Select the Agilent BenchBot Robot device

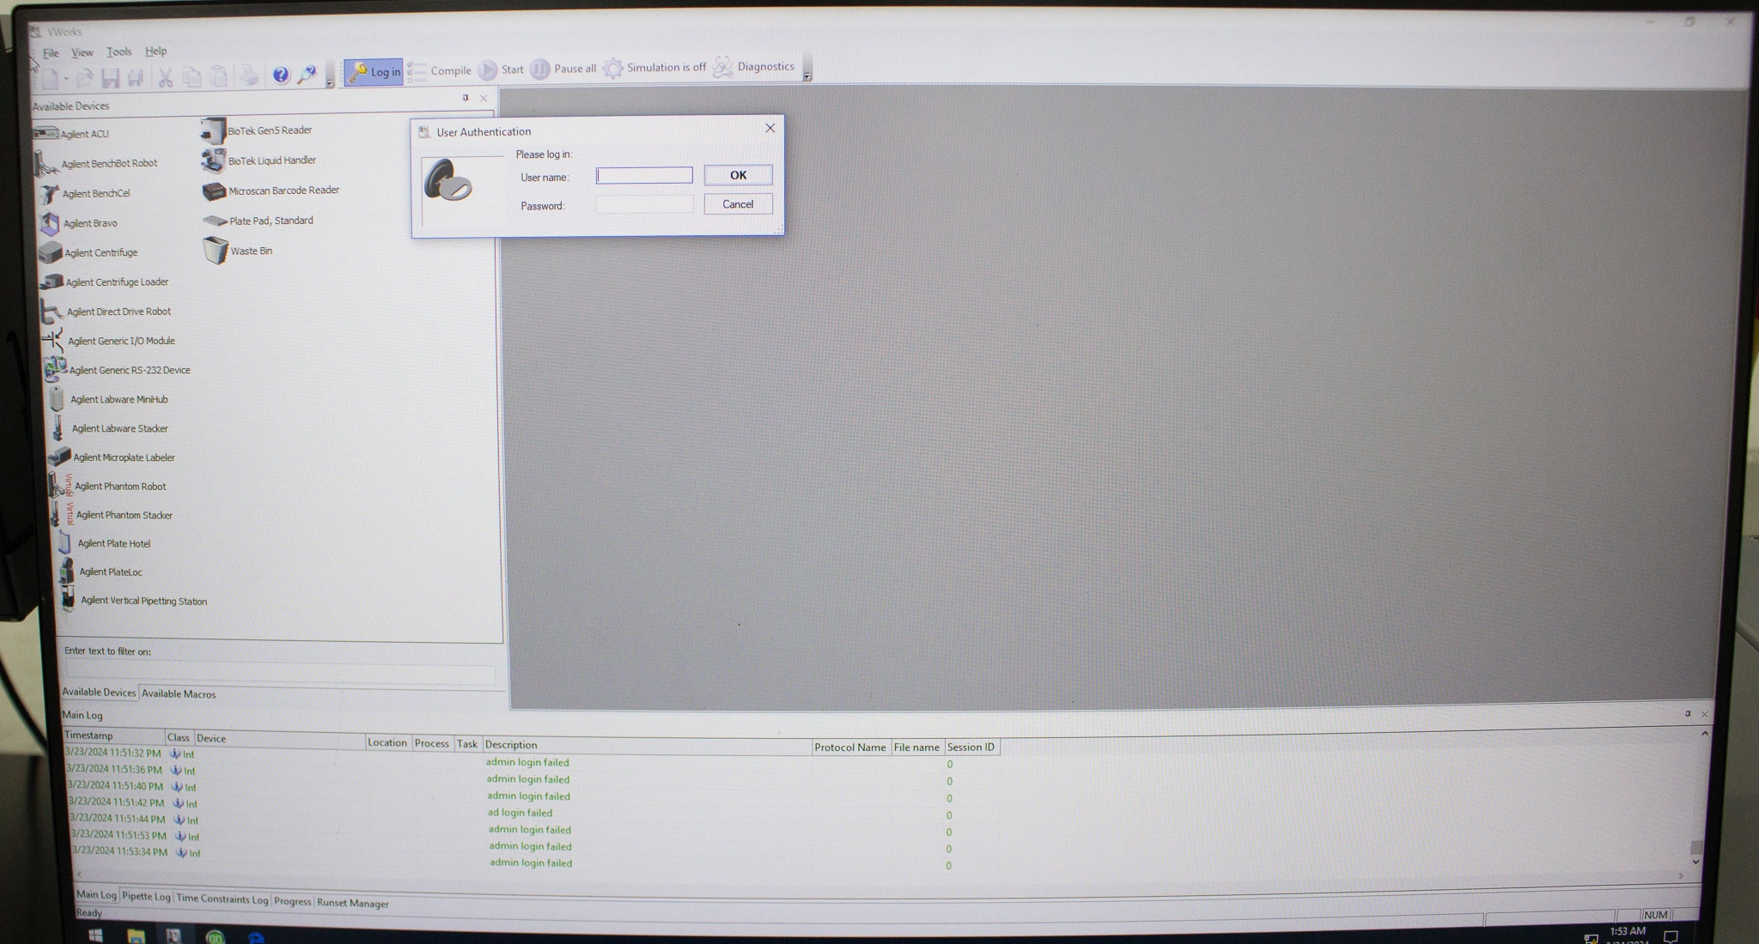click(x=96, y=163)
